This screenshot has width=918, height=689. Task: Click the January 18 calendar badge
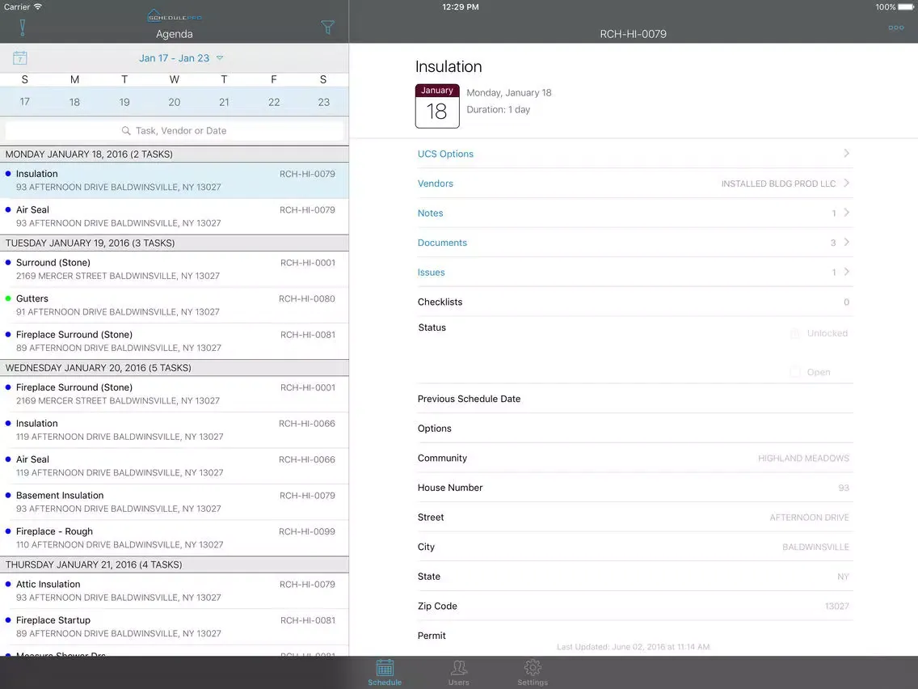[x=437, y=106]
